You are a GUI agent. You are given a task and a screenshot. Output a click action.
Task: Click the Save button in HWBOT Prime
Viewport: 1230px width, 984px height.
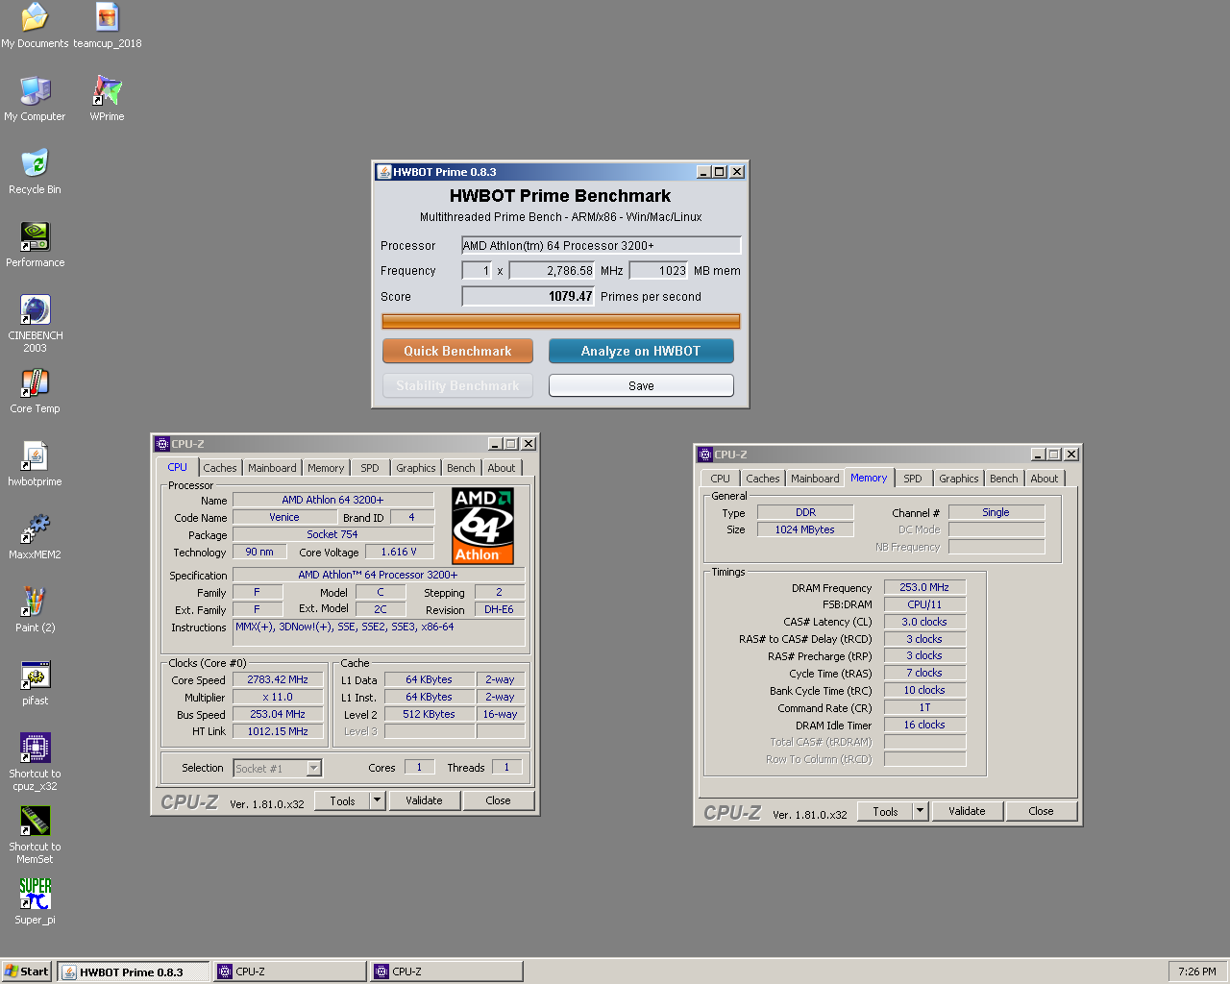click(x=641, y=385)
